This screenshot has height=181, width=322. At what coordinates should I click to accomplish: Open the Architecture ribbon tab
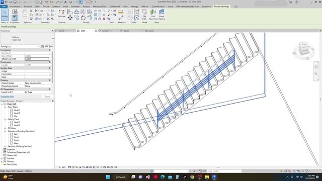15,7
